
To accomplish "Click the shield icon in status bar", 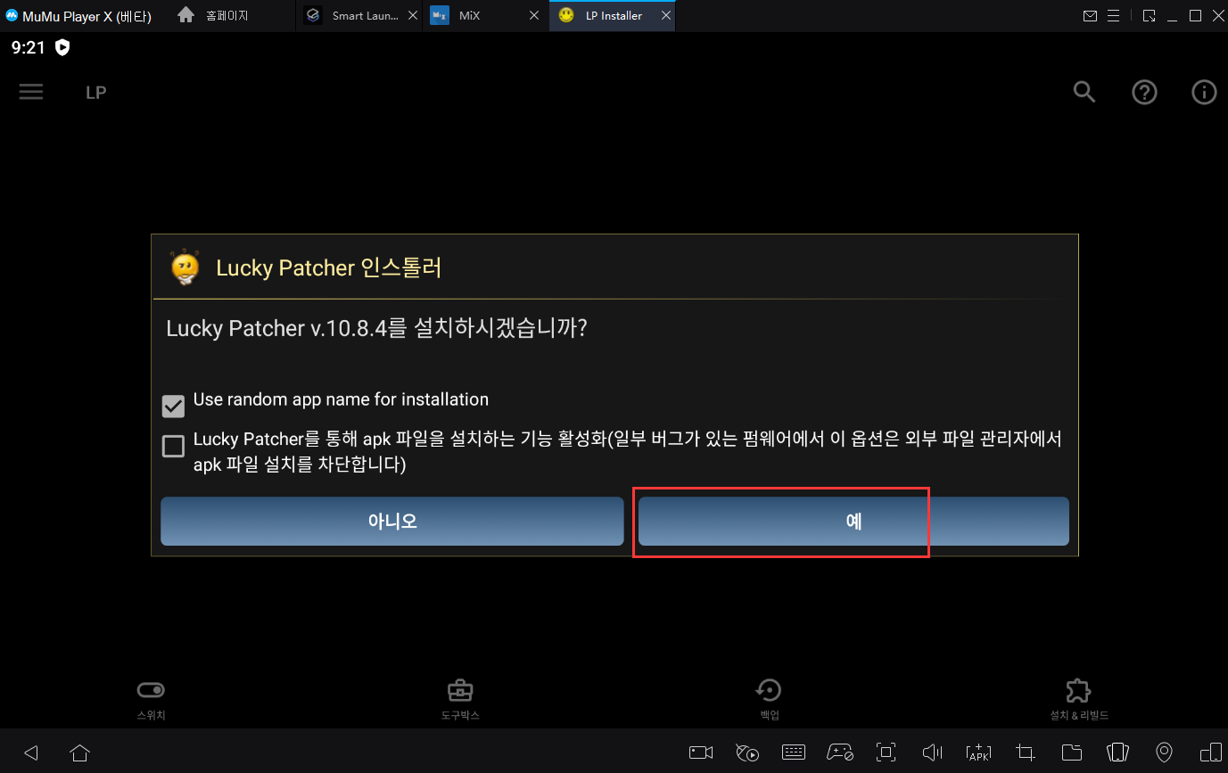I will tap(62, 47).
